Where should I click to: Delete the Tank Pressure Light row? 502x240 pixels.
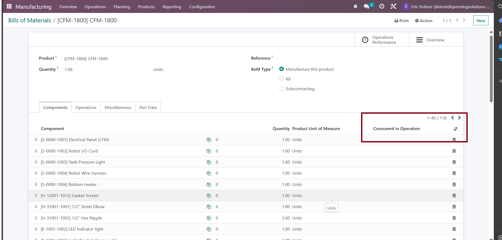pos(454,162)
